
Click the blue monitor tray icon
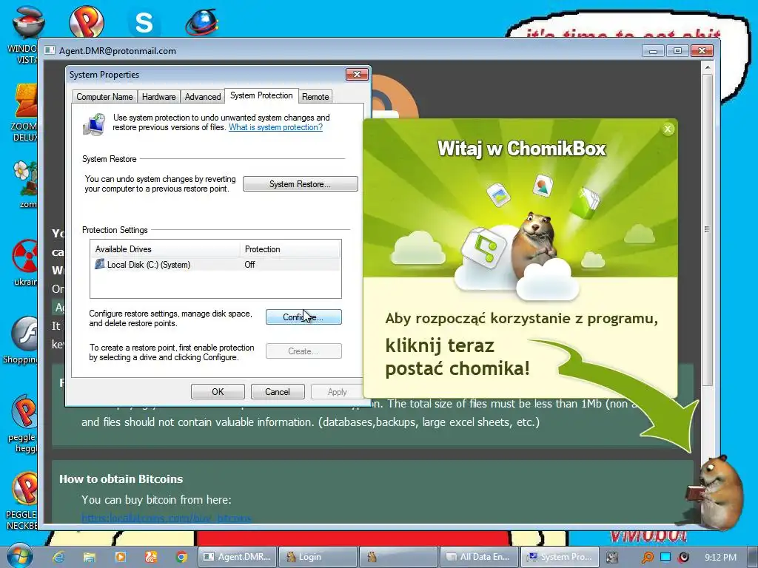click(665, 557)
